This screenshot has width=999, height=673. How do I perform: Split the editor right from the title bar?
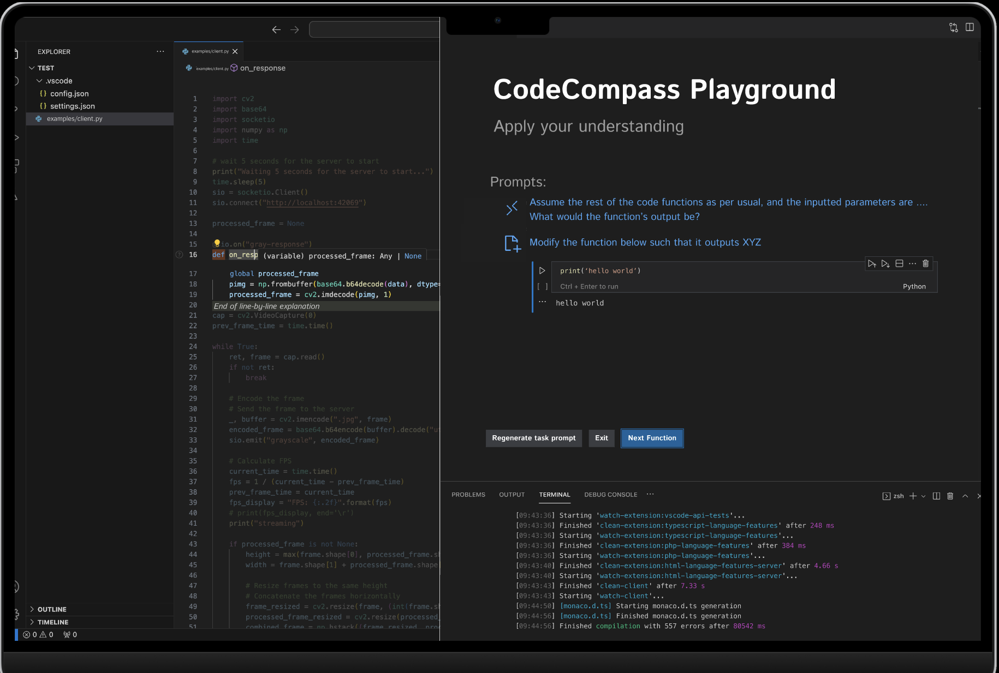click(970, 27)
